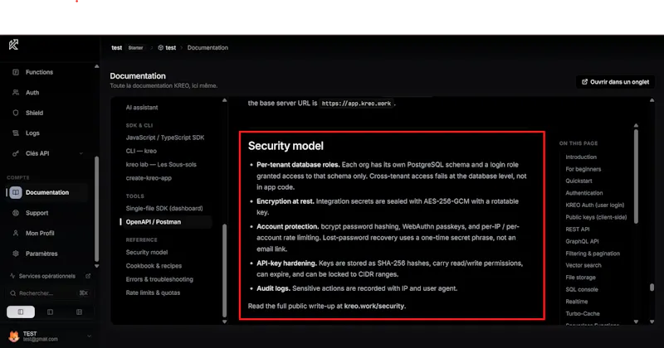Open AI assistant doc page

coord(142,108)
